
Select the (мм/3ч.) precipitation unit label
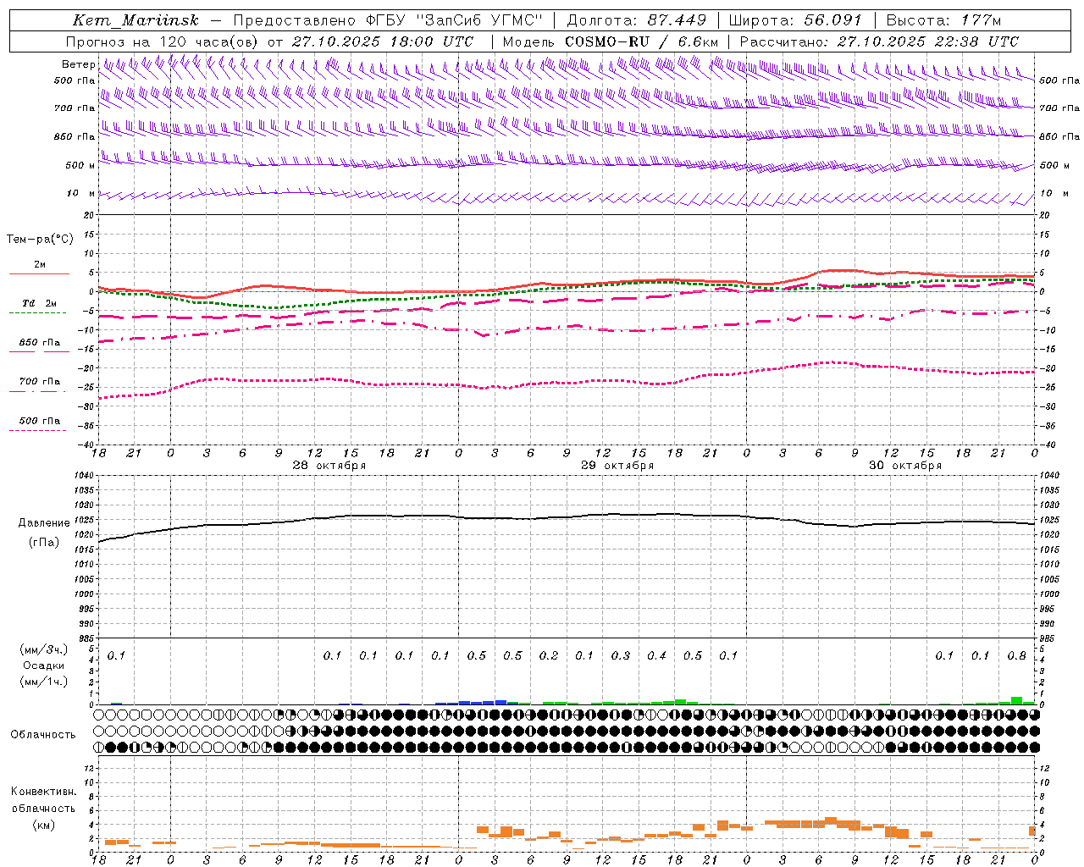(43, 649)
